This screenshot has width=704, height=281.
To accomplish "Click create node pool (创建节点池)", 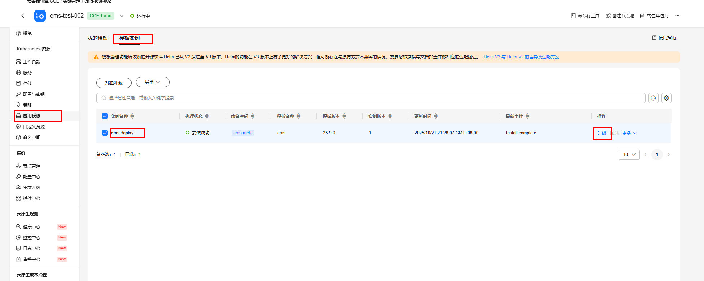I will coord(620,16).
